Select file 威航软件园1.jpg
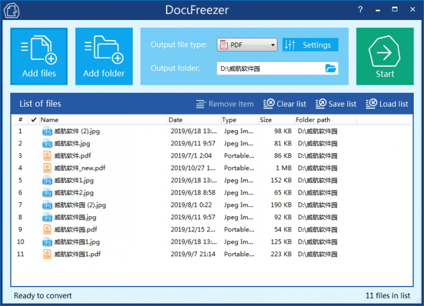The width and height of the screenshot is (424, 306). tap(77, 242)
